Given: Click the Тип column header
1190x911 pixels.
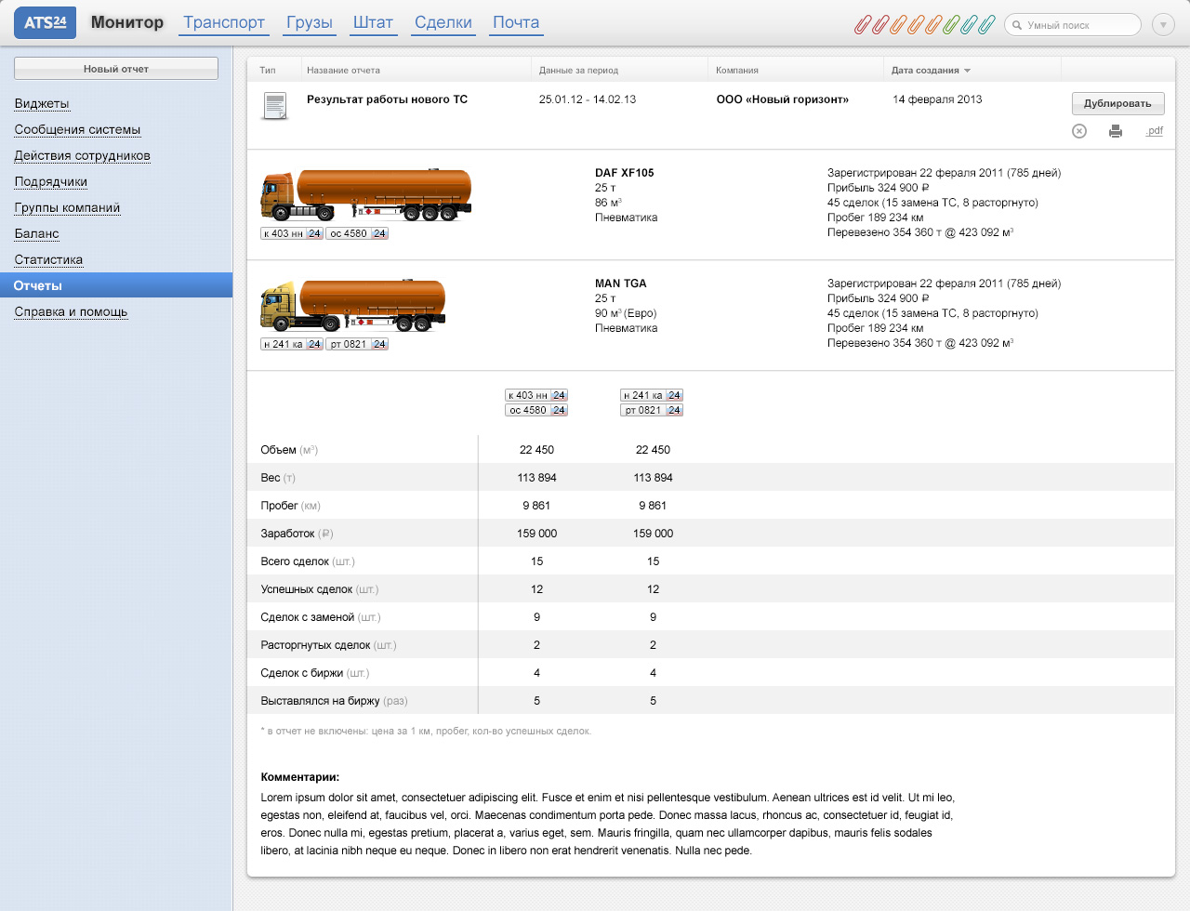Looking at the screenshot, I should [268, 70].
